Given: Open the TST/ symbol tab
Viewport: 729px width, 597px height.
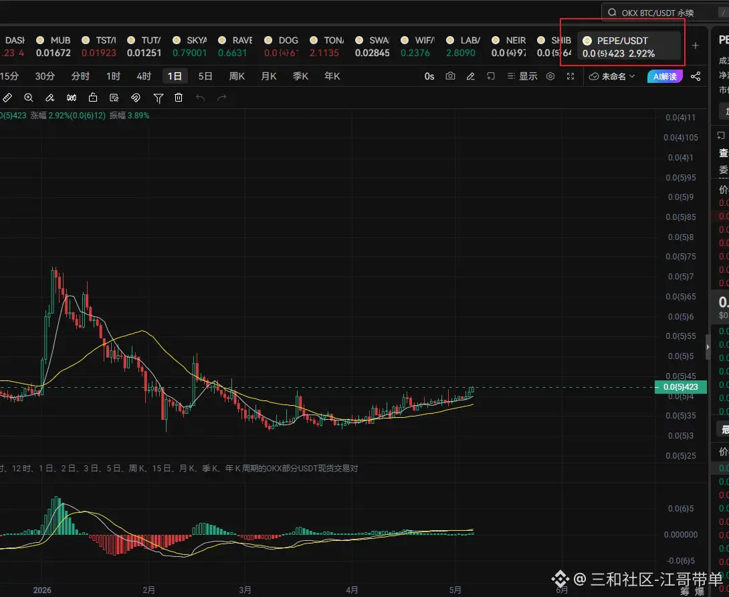Looking at the screenshot, I should [99, 46].
